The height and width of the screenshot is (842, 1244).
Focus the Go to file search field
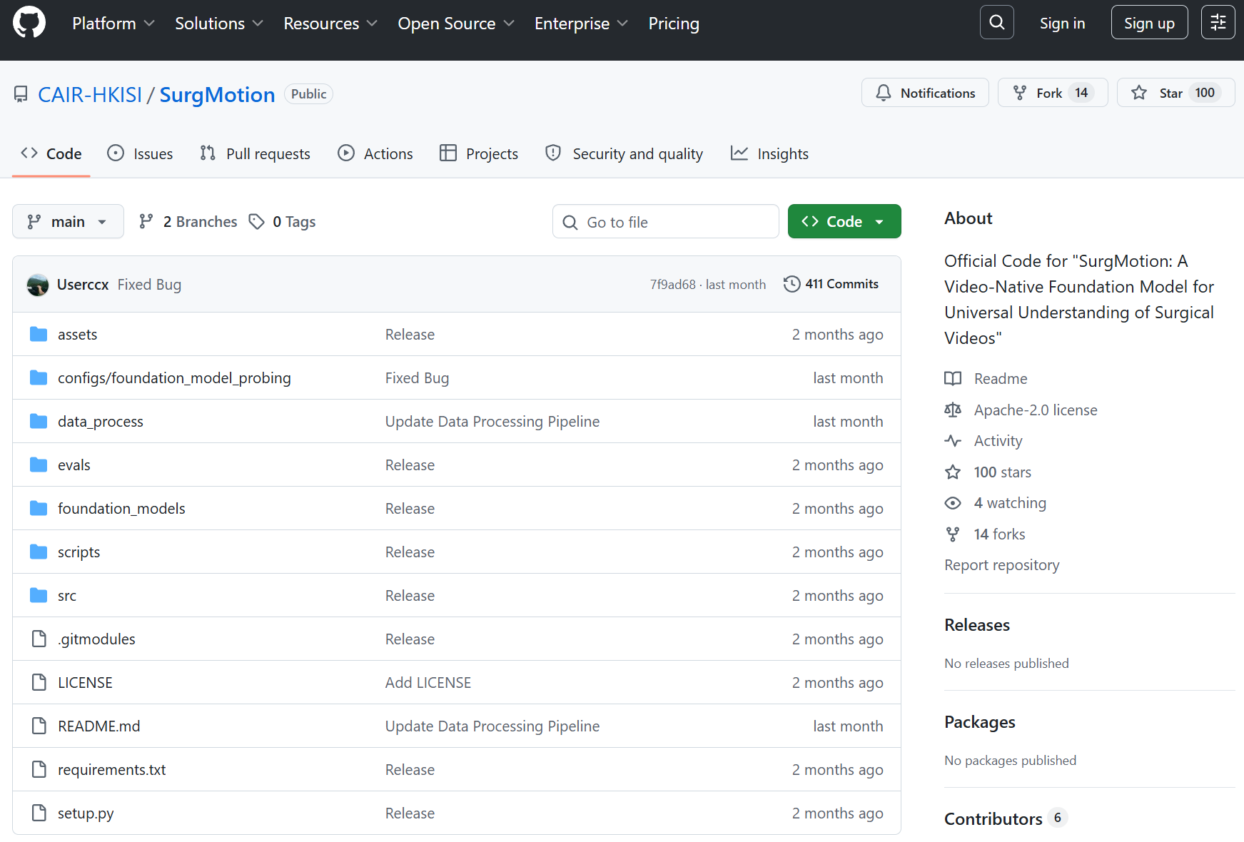pyautogui.click(x=666, y=222)
